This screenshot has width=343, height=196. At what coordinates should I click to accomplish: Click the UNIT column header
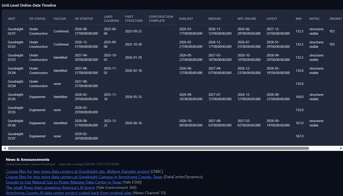click(12, 19)
